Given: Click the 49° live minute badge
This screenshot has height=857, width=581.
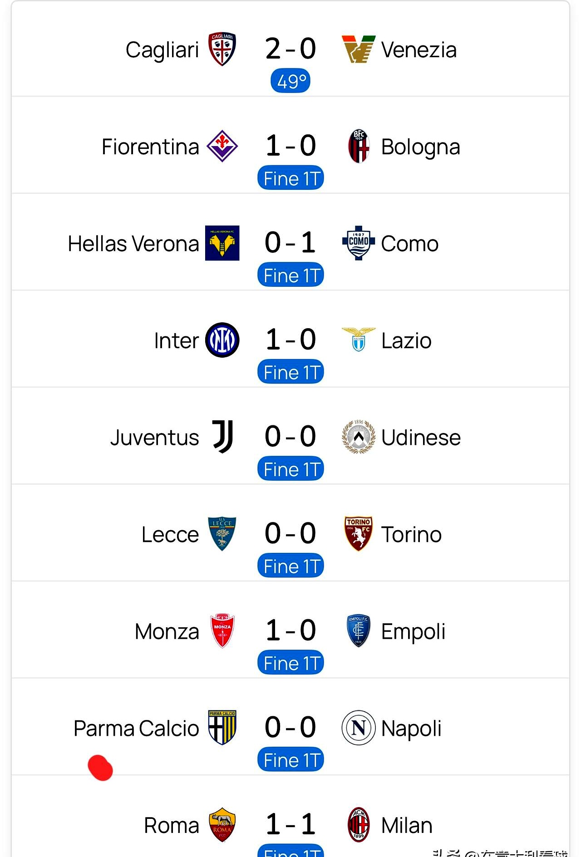Looking at the screenshot, I should tap(290, 81).
